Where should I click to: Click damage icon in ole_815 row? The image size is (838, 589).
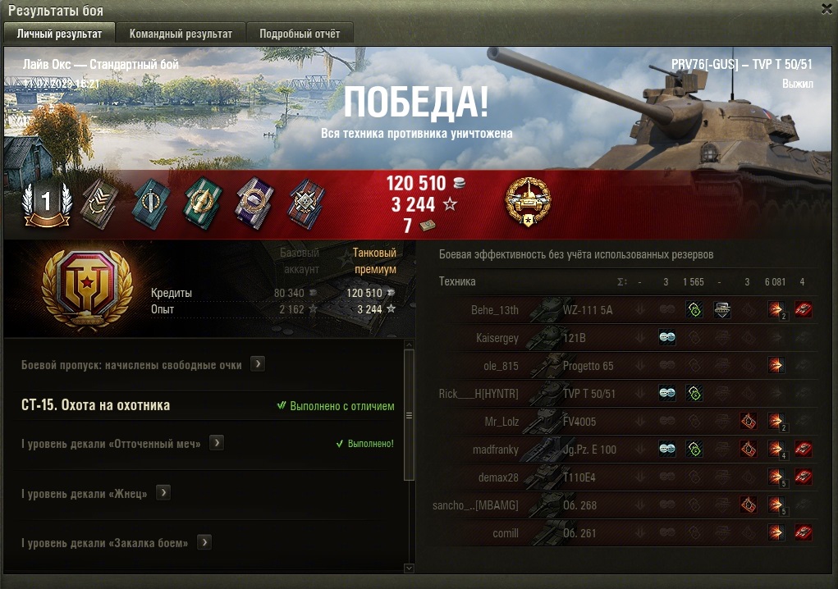[776, 365]
